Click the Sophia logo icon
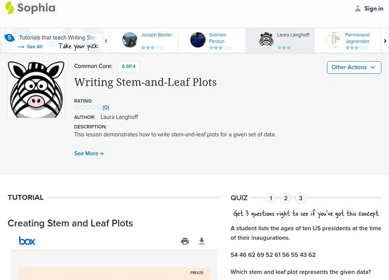This screenshot has height=280, width=389. point(10,8)
